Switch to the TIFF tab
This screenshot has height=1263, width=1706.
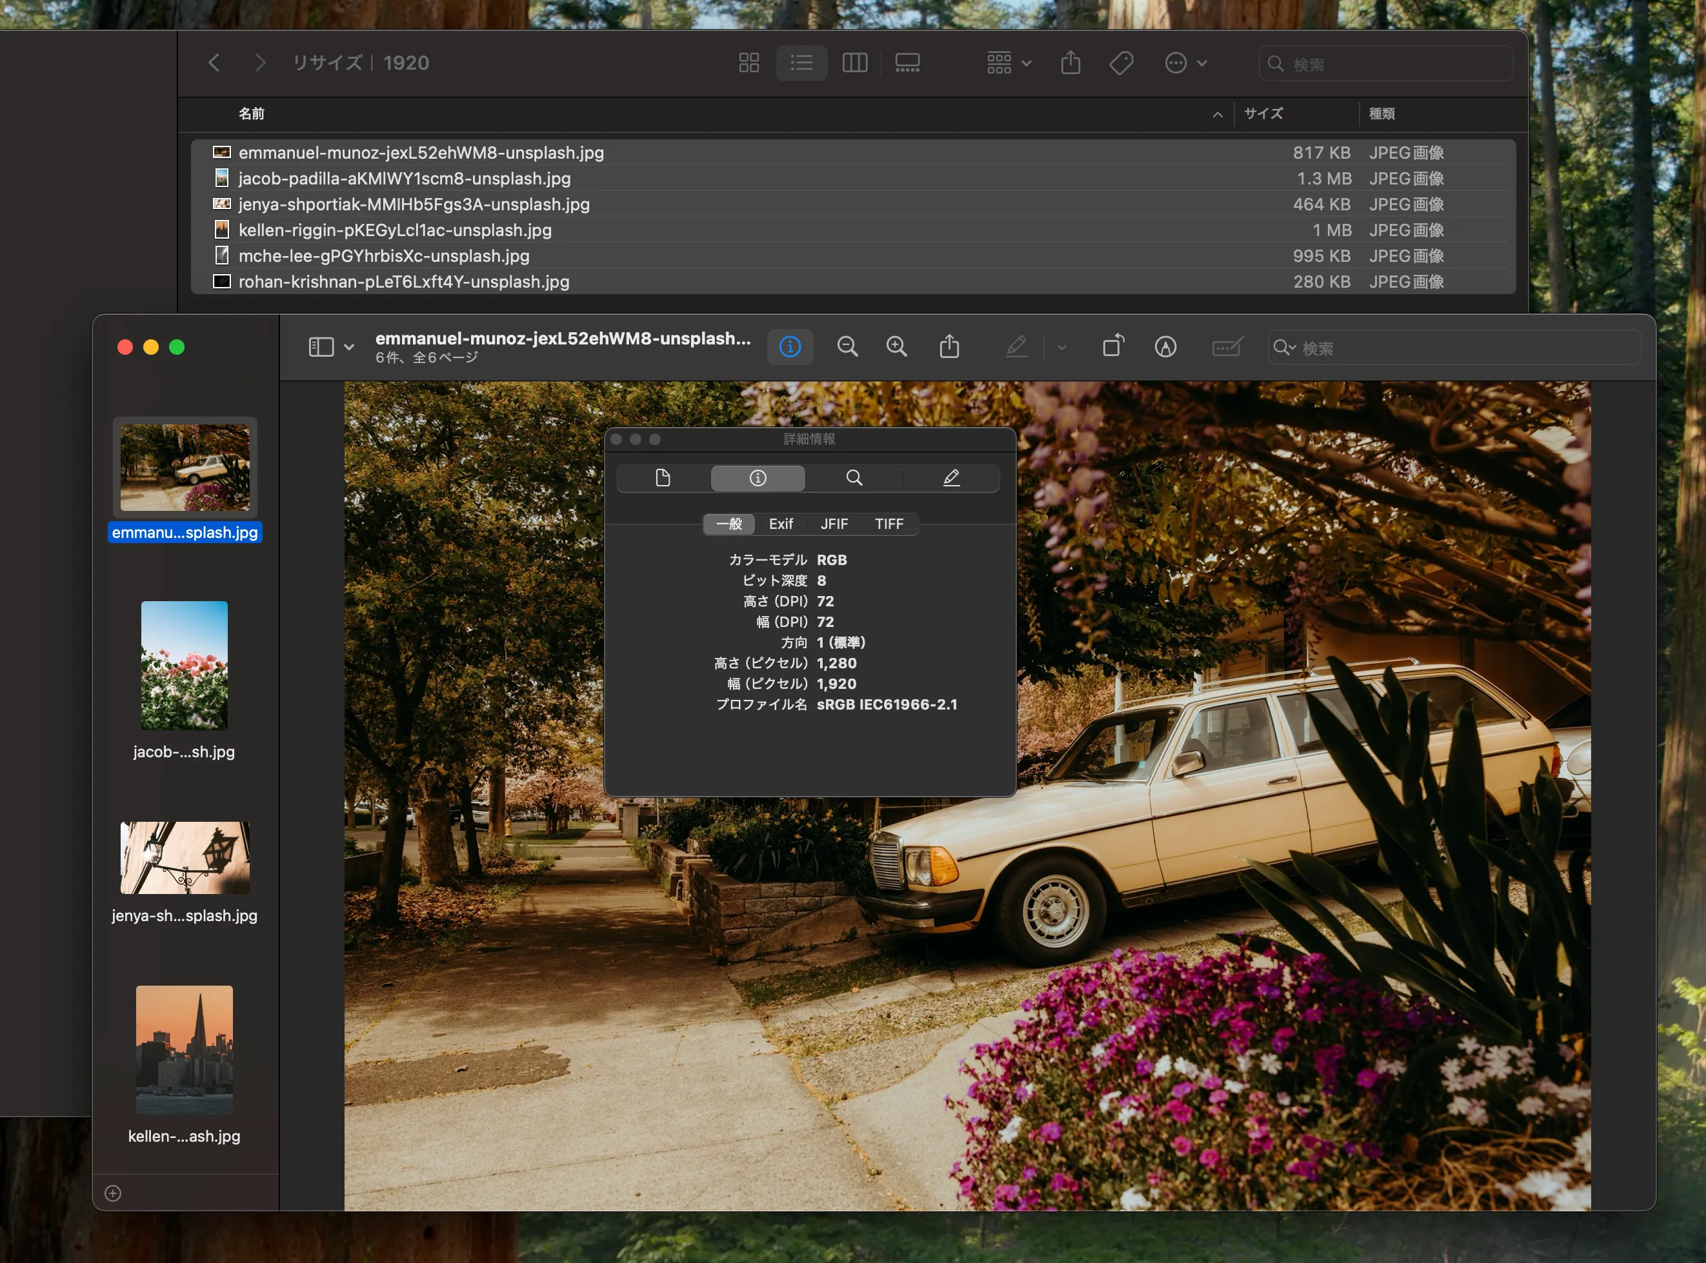pos(888,524)
